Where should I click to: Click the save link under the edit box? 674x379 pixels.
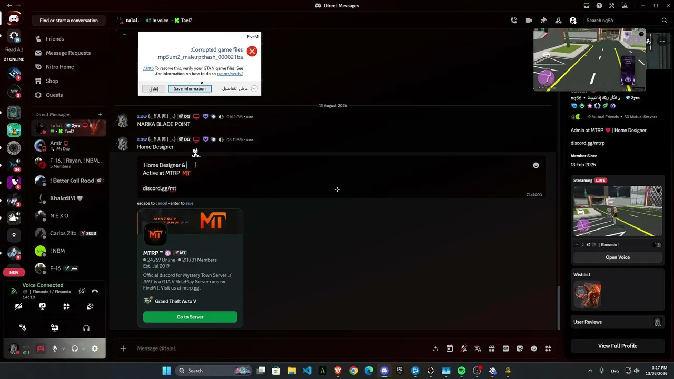click(189, 203)
